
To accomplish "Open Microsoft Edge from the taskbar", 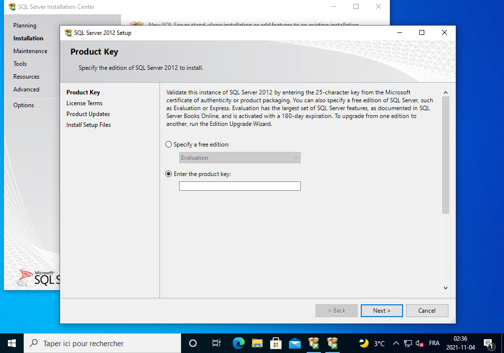I will tap(239, 343).
